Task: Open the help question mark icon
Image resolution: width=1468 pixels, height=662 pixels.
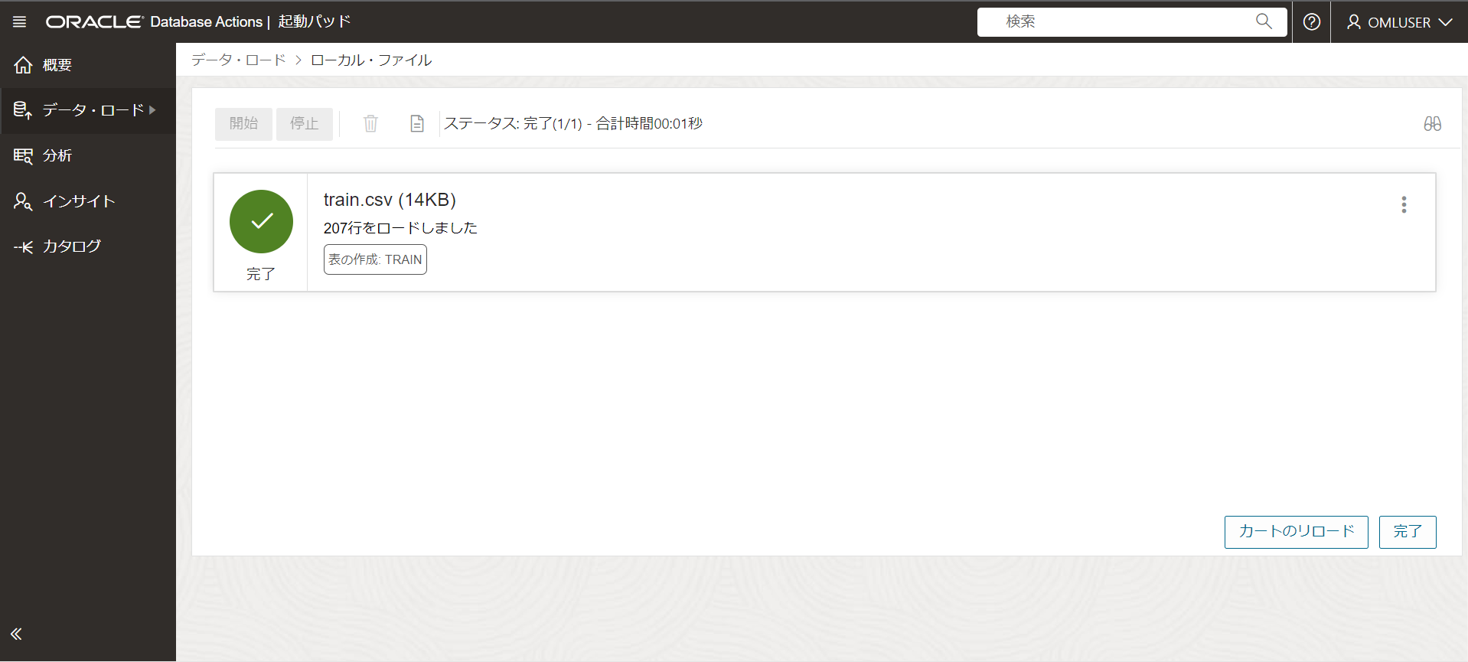Action: click(1312, 22)
